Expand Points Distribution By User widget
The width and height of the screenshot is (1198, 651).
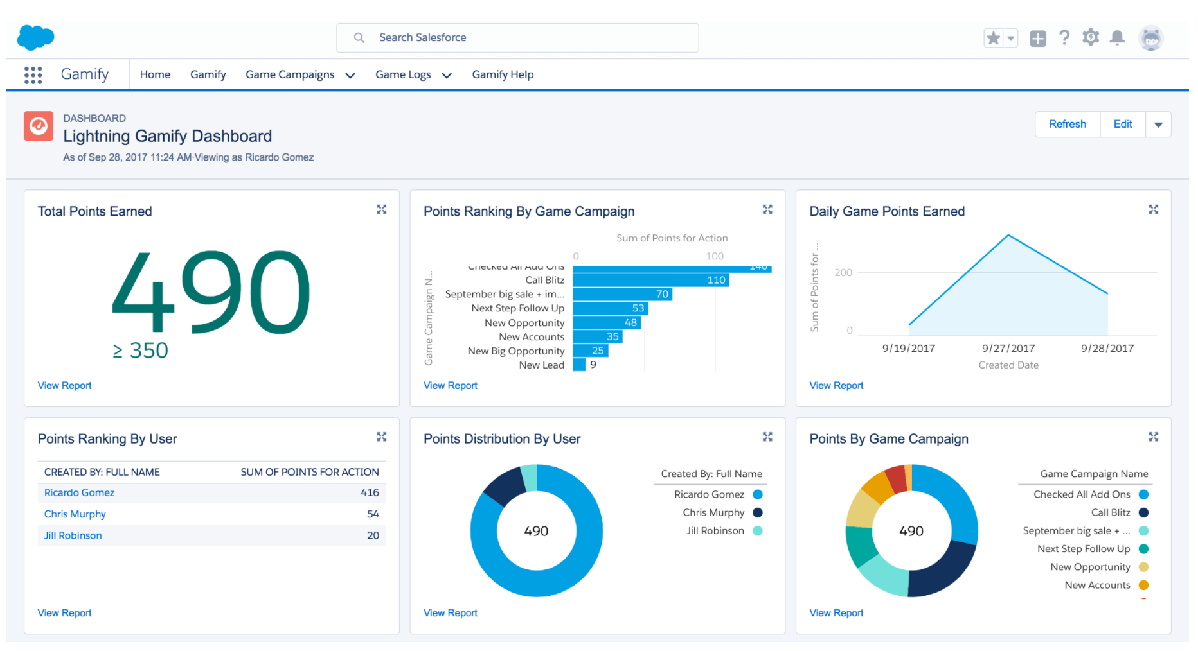(x=767, y=437)
